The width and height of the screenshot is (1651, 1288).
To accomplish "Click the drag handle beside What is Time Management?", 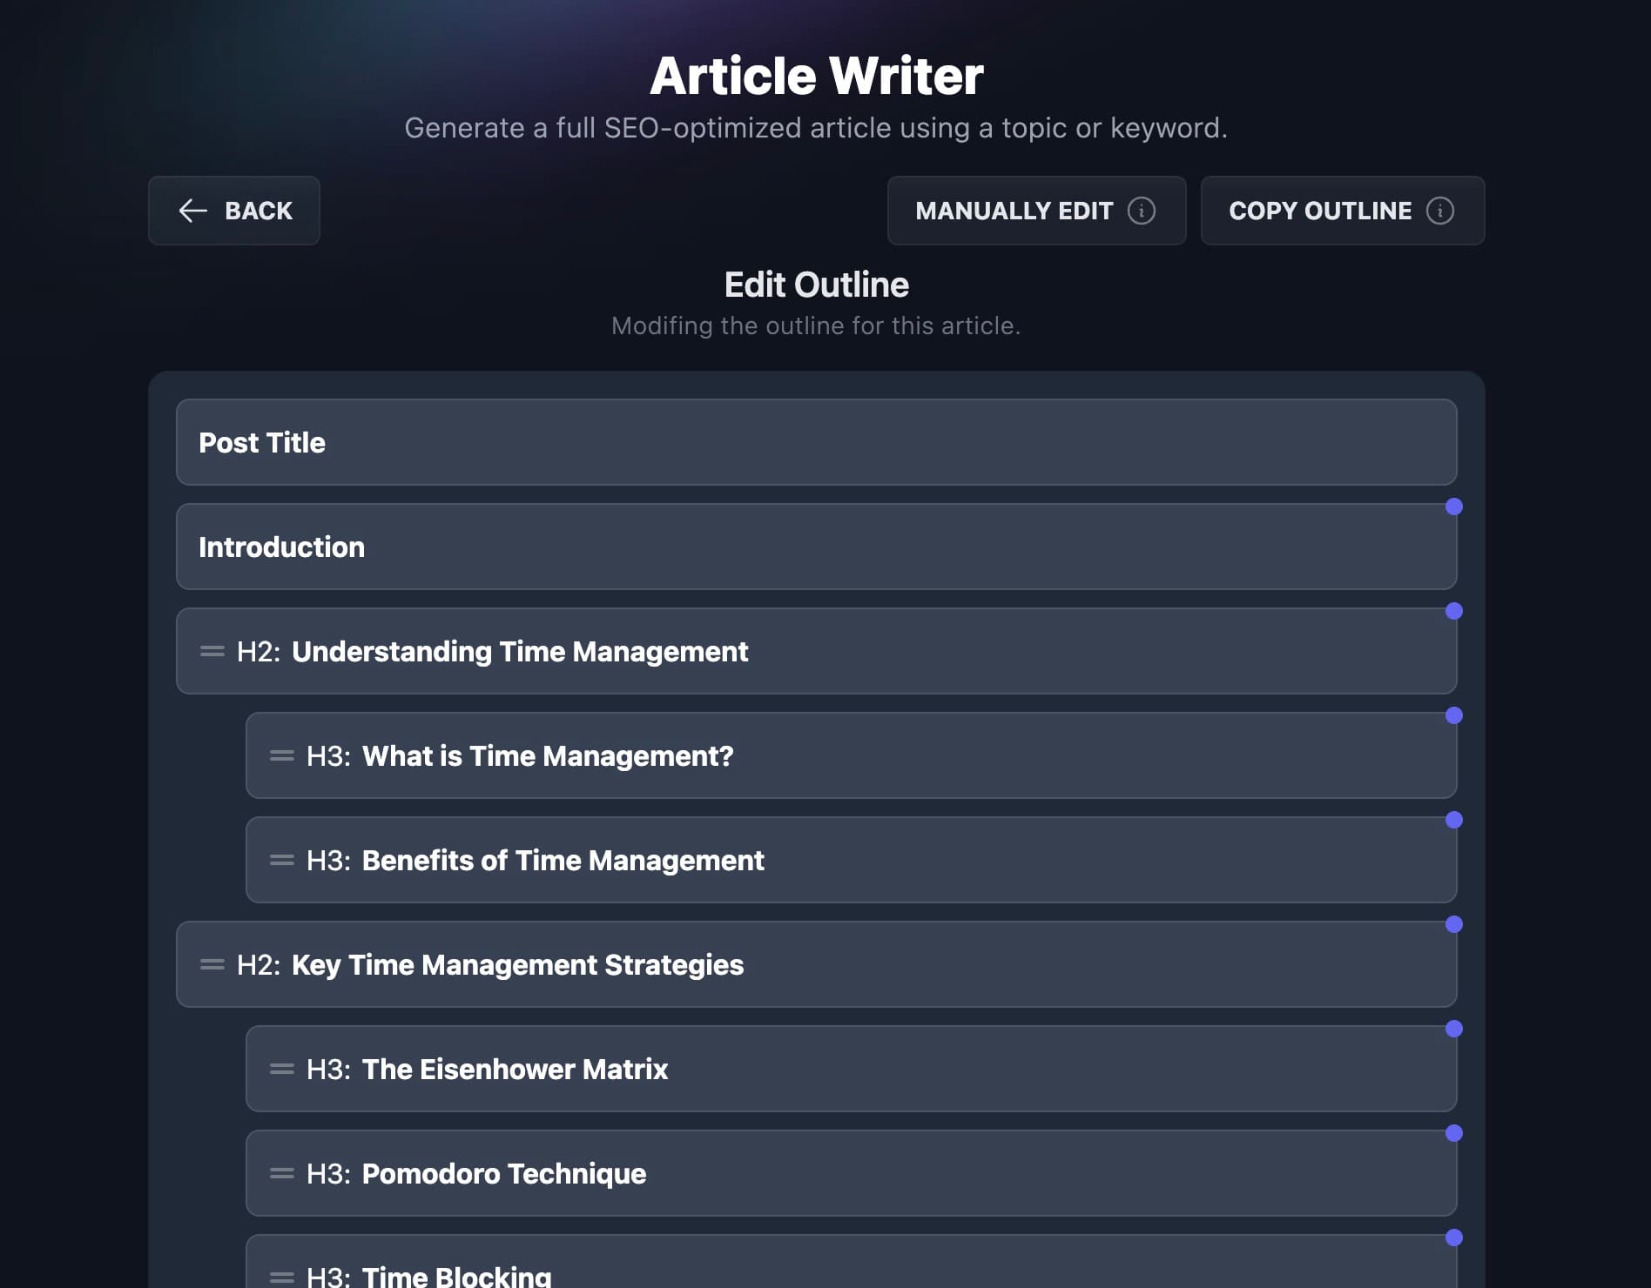I will (x=281, y=755).
